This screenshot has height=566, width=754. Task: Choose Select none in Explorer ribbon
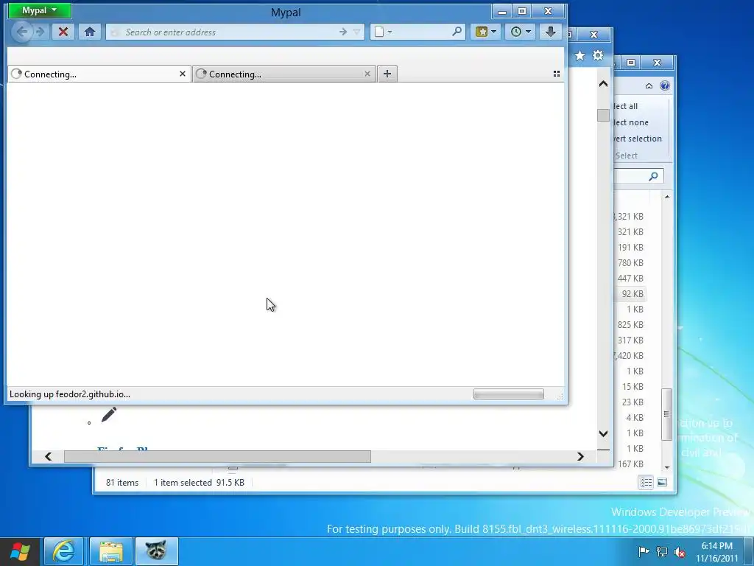pyautogui.click(x=630, y=122)
